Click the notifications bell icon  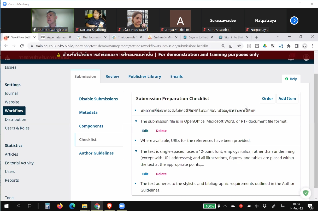pyautogui.click(x=291, y=57)
